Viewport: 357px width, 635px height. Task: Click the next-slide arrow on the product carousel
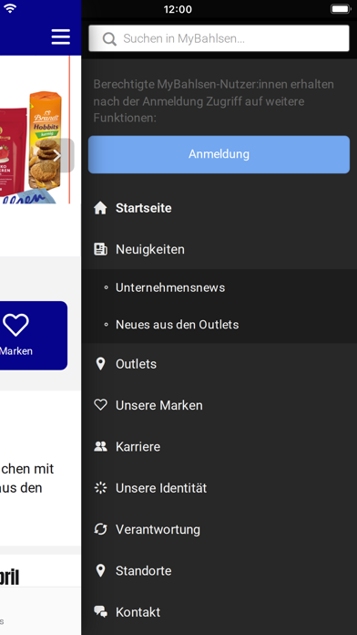(x=58, y=155)
